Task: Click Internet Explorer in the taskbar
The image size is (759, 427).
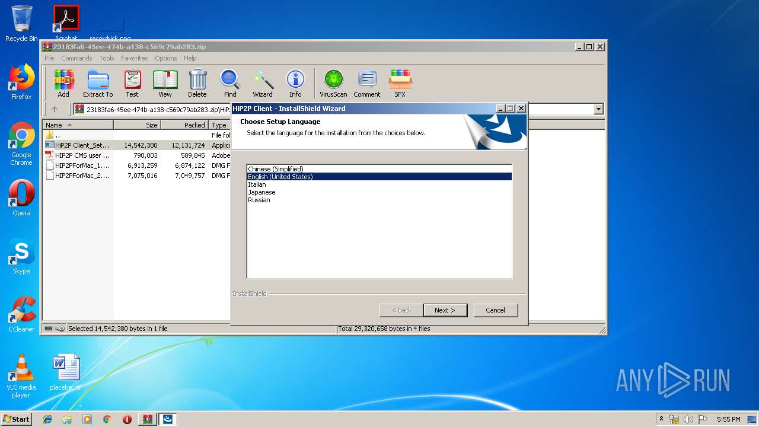Action: click(x=47, y=419)
